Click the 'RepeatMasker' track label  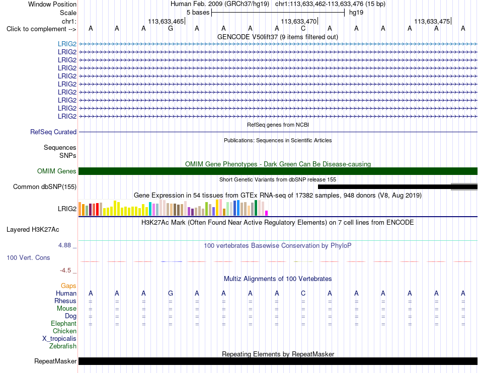(x=55, y=361)
